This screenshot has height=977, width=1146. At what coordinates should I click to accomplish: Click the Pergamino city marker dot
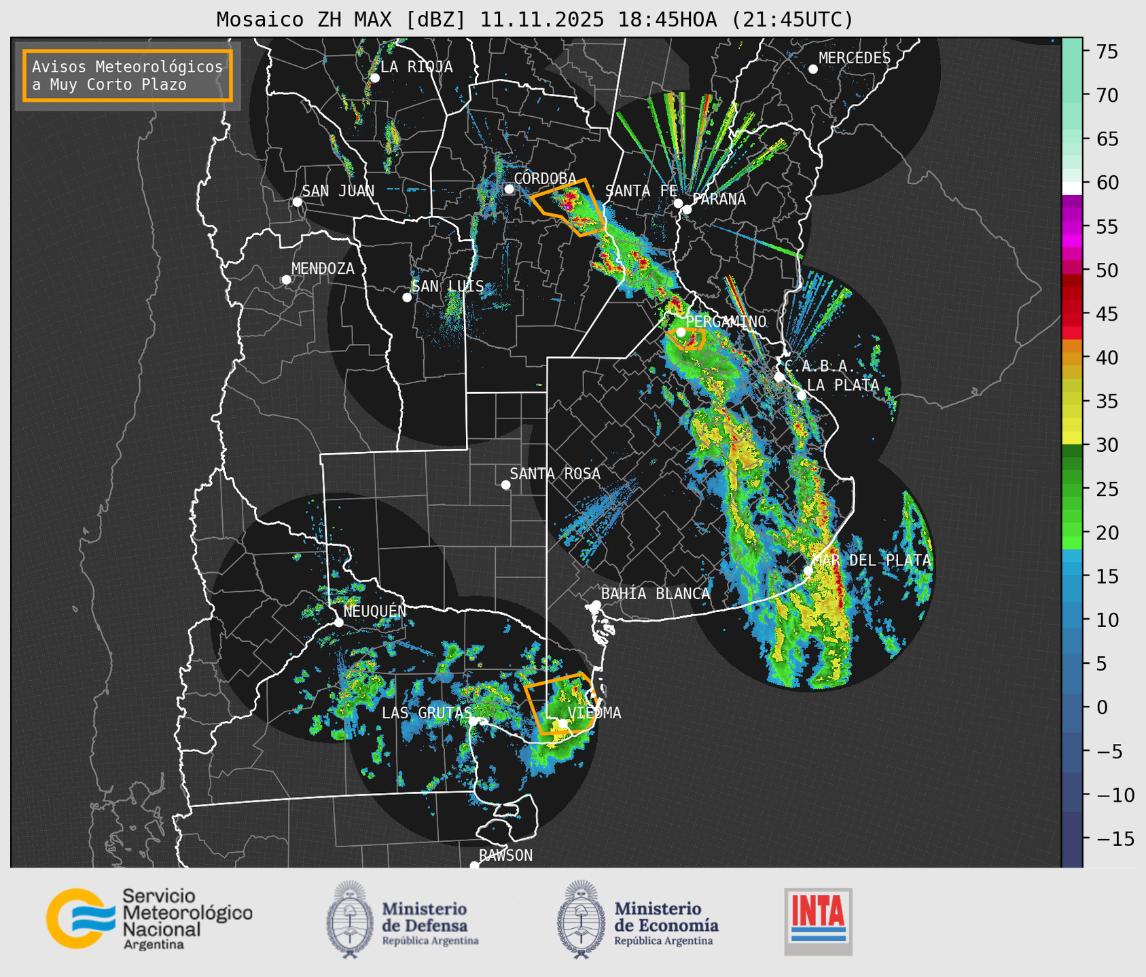click(681, 332)
